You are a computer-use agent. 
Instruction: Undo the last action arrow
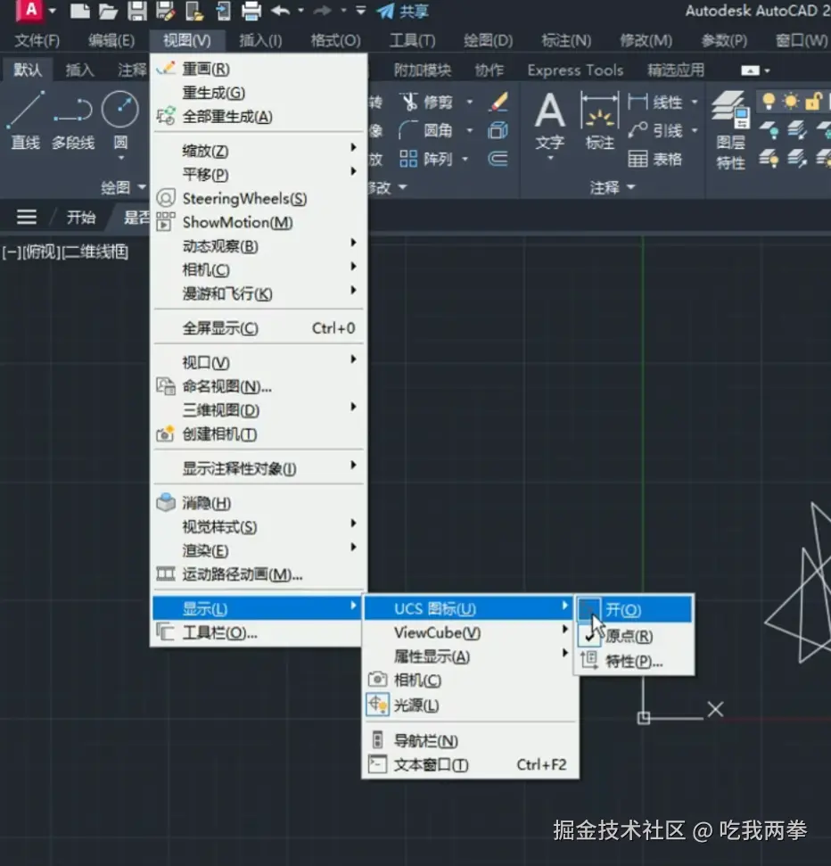click(x=281, y=11)
